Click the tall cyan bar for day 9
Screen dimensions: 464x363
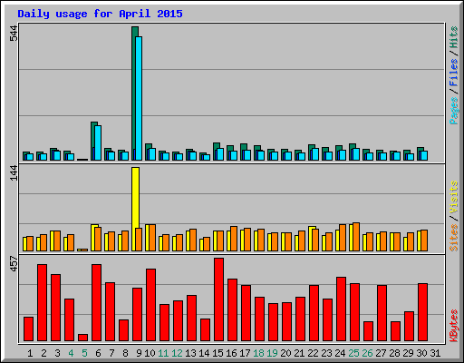pyautogui.click(x=139, y=98)
